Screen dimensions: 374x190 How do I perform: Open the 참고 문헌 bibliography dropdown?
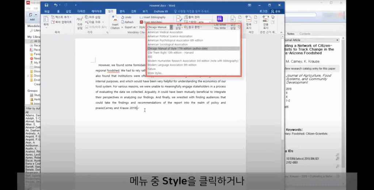coord(193,27)
